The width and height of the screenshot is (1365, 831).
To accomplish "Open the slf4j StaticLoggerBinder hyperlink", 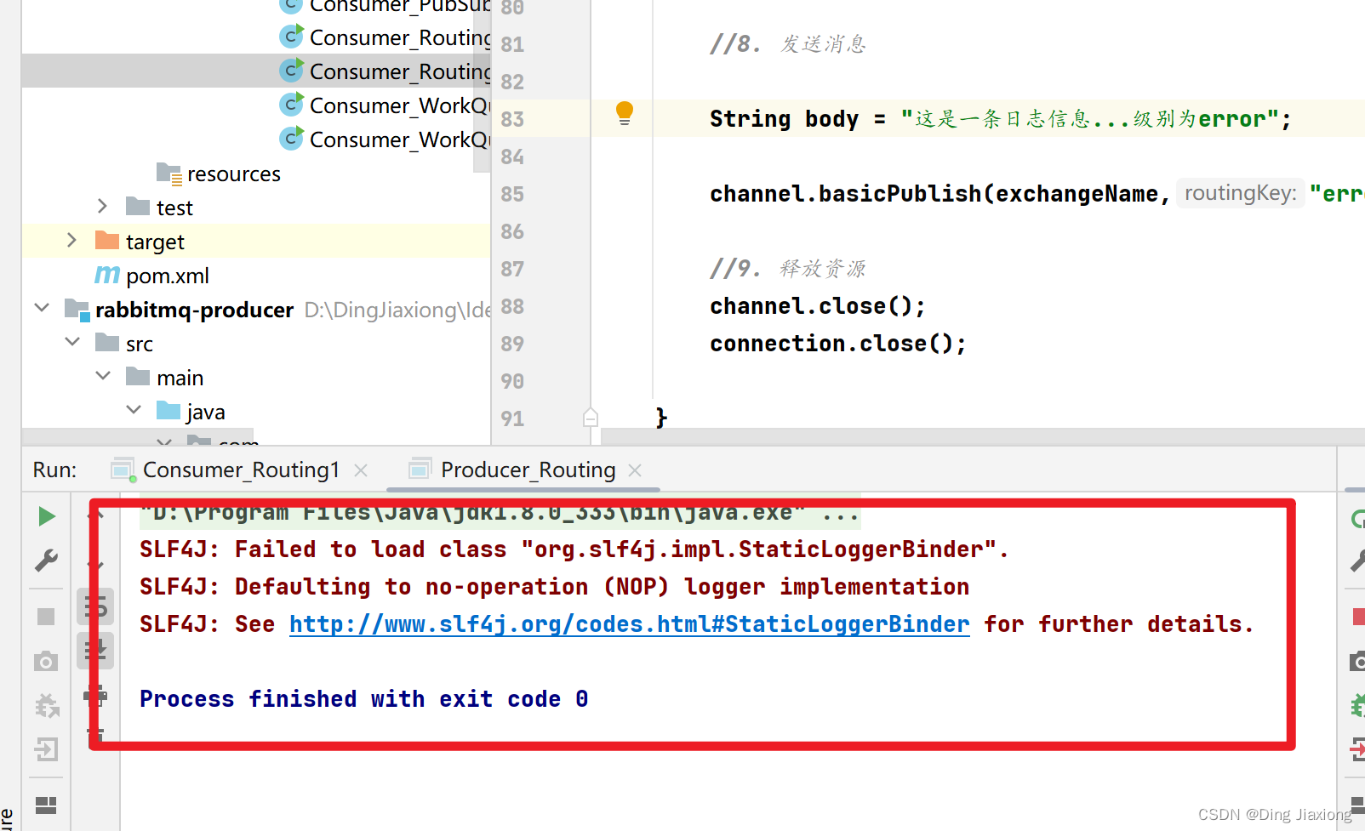I will point(629,624).
